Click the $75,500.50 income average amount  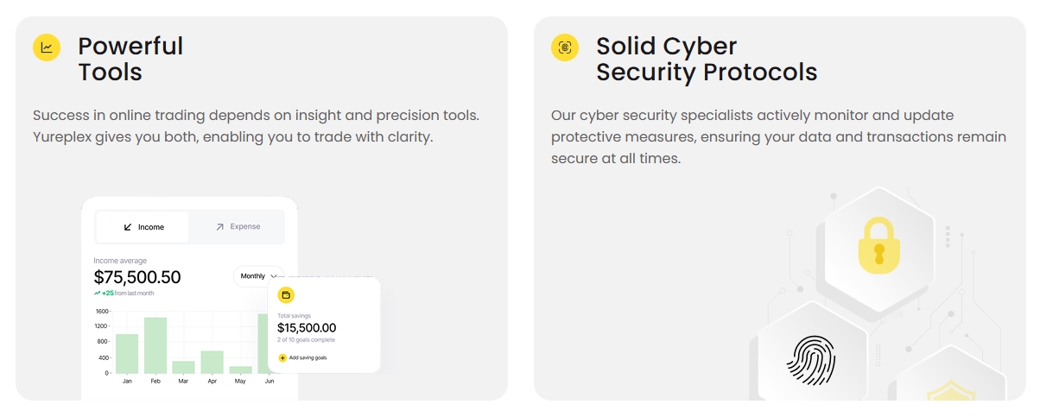click(x=137, y=277)
